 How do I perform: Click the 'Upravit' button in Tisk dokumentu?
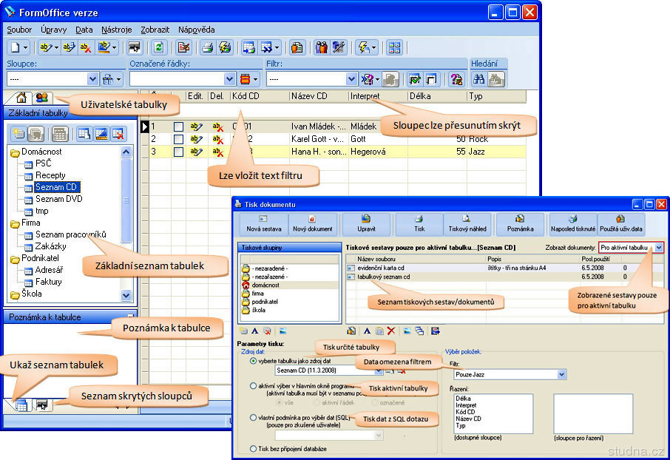pos(366,224)
